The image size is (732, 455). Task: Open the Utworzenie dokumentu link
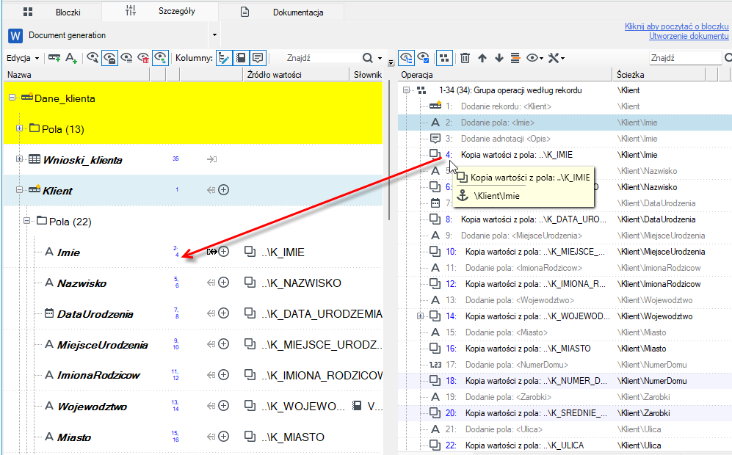pyautogui.click(x=689, y=36)
